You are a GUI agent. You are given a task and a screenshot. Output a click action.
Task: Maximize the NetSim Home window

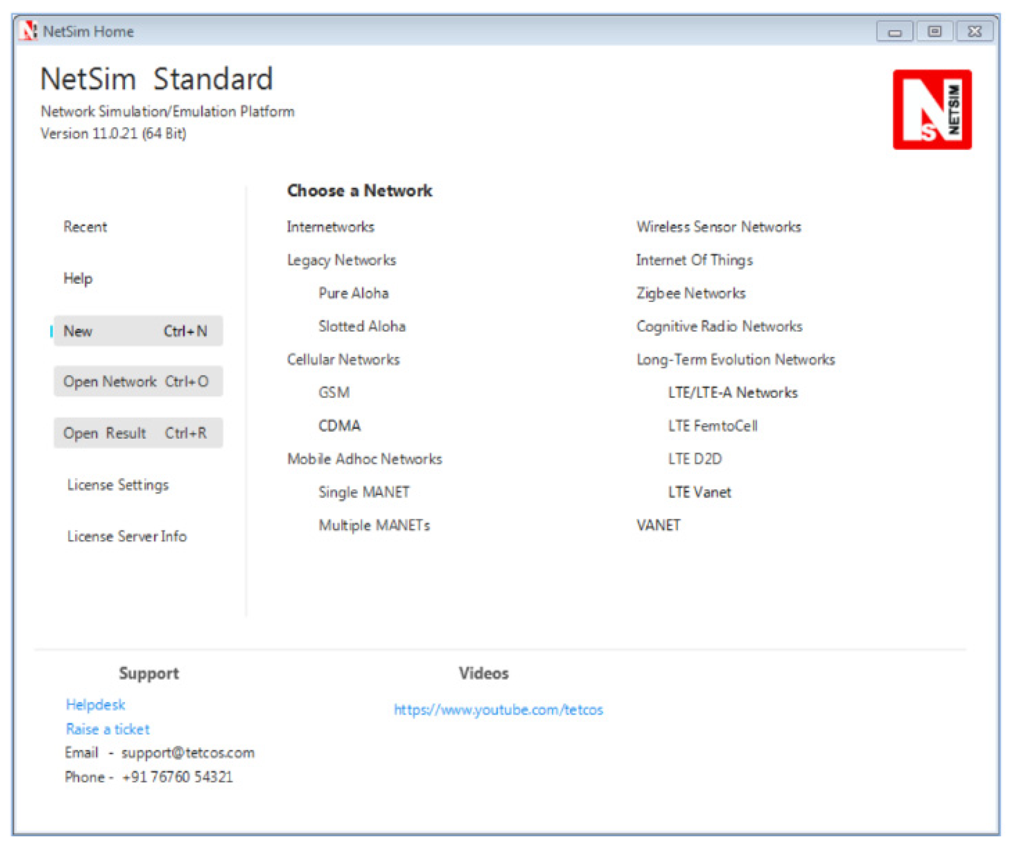click(x=934, y=32)
